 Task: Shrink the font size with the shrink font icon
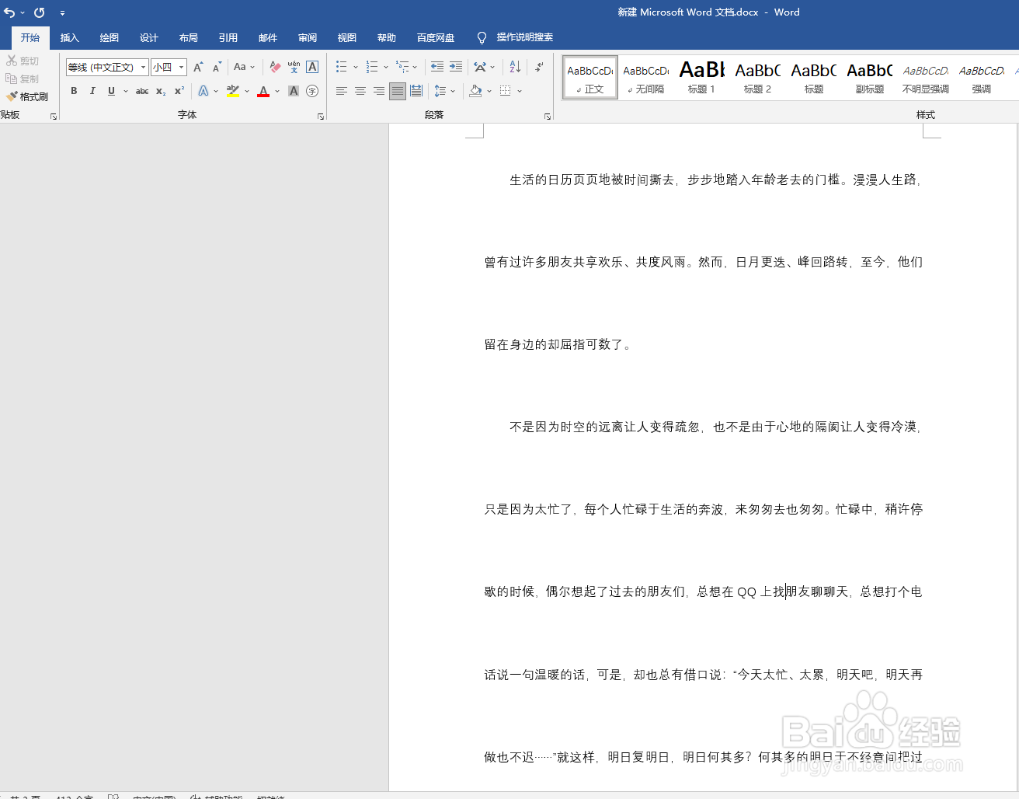(217, 68)
